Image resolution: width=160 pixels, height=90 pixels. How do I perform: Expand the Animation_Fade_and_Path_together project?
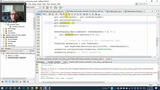pyautogui.click(x=1, y=35)
